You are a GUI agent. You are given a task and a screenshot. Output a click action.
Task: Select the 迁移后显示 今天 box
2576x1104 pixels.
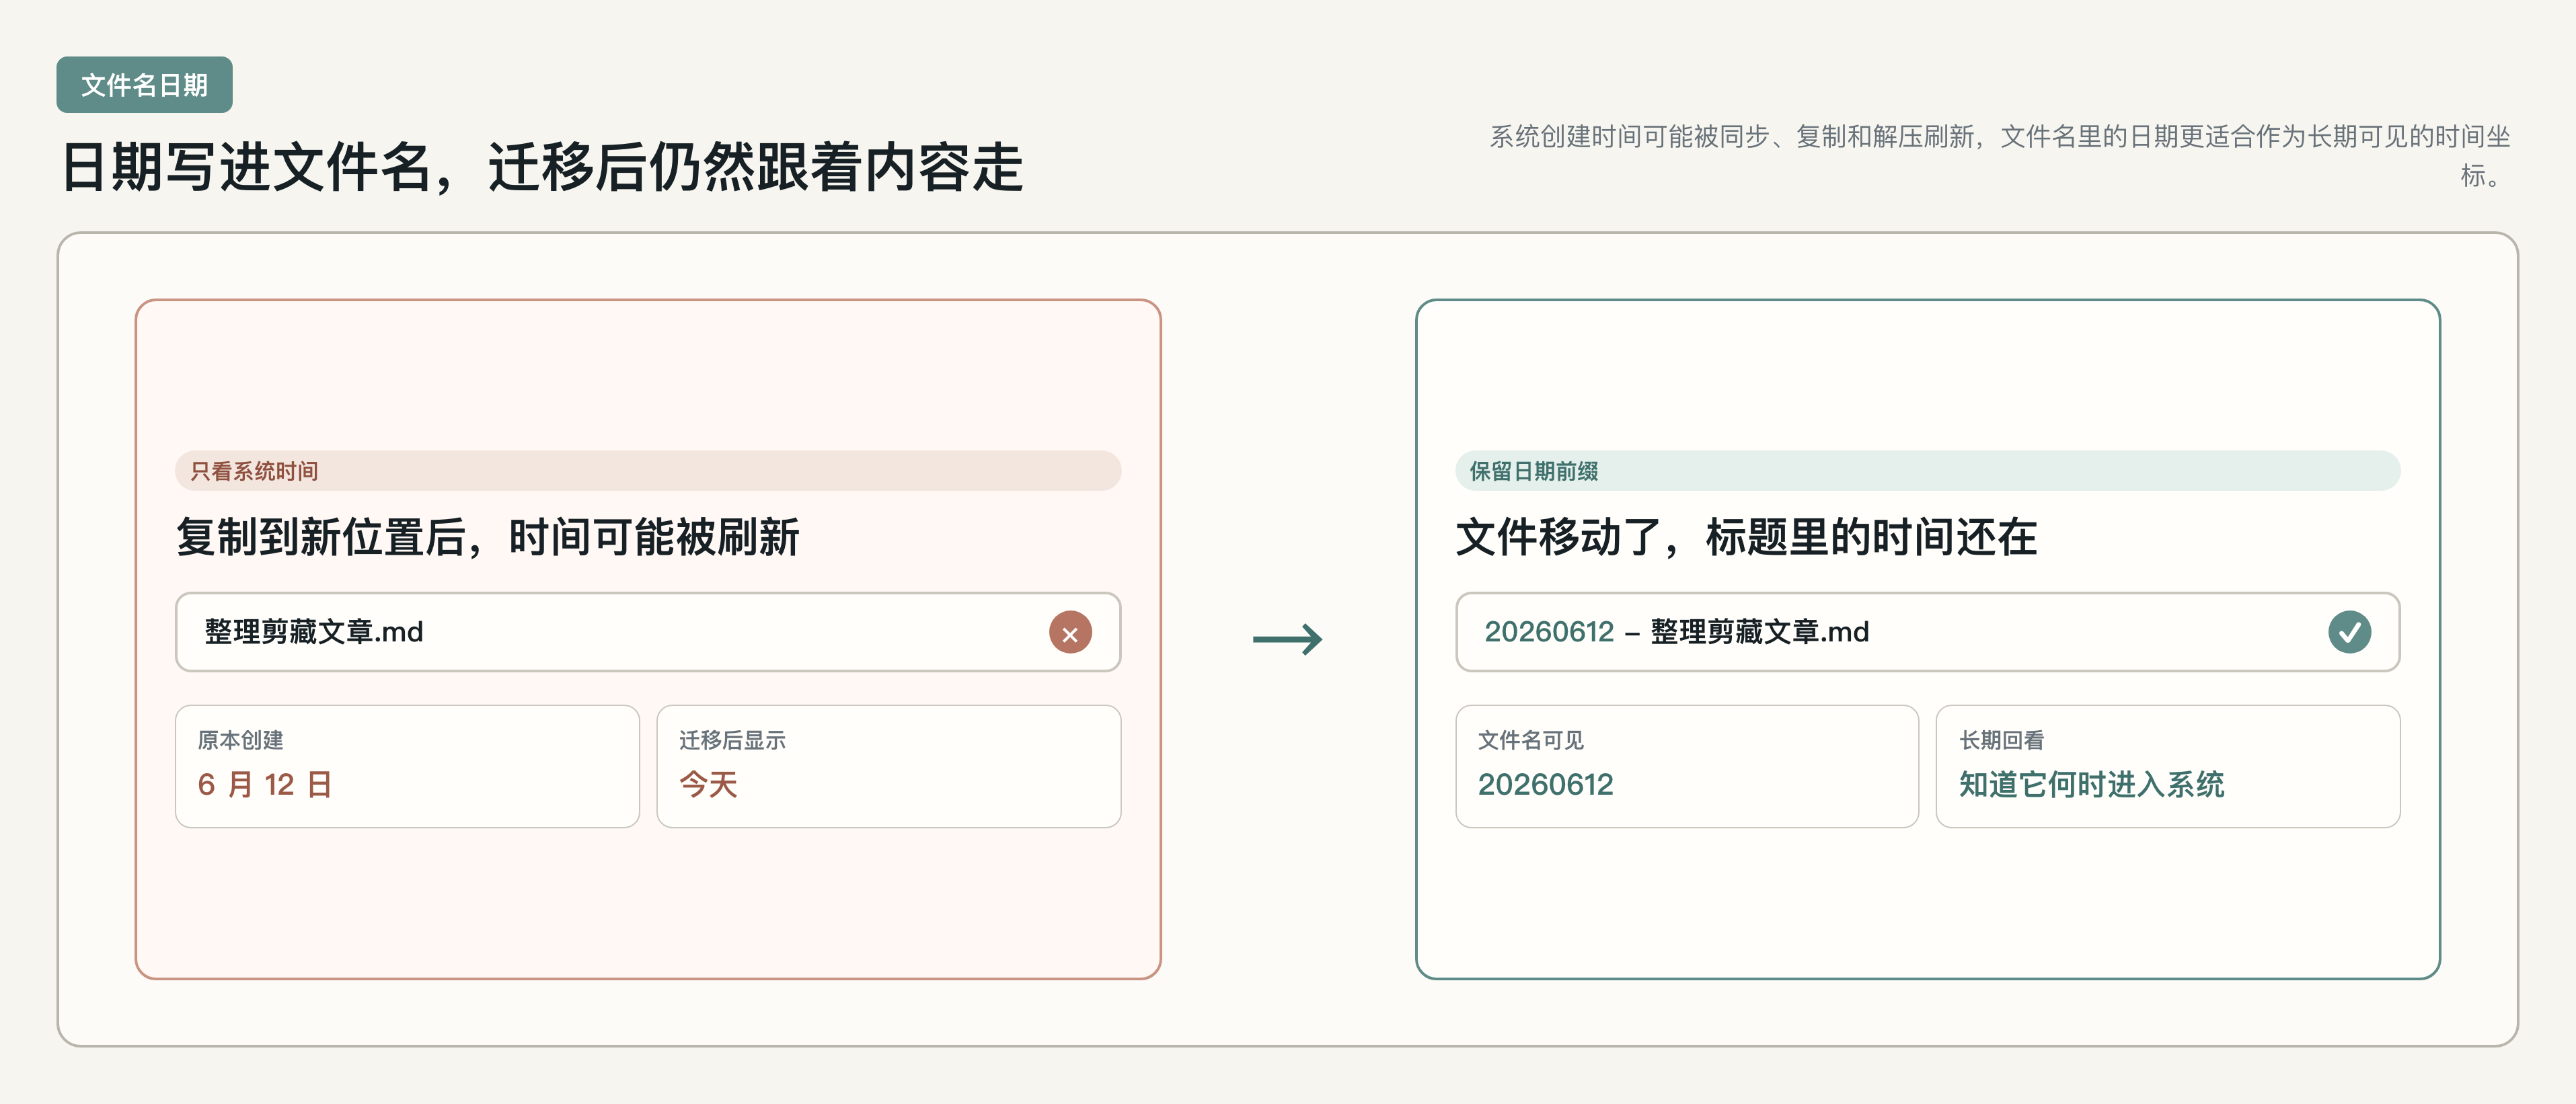click(888, 766)
